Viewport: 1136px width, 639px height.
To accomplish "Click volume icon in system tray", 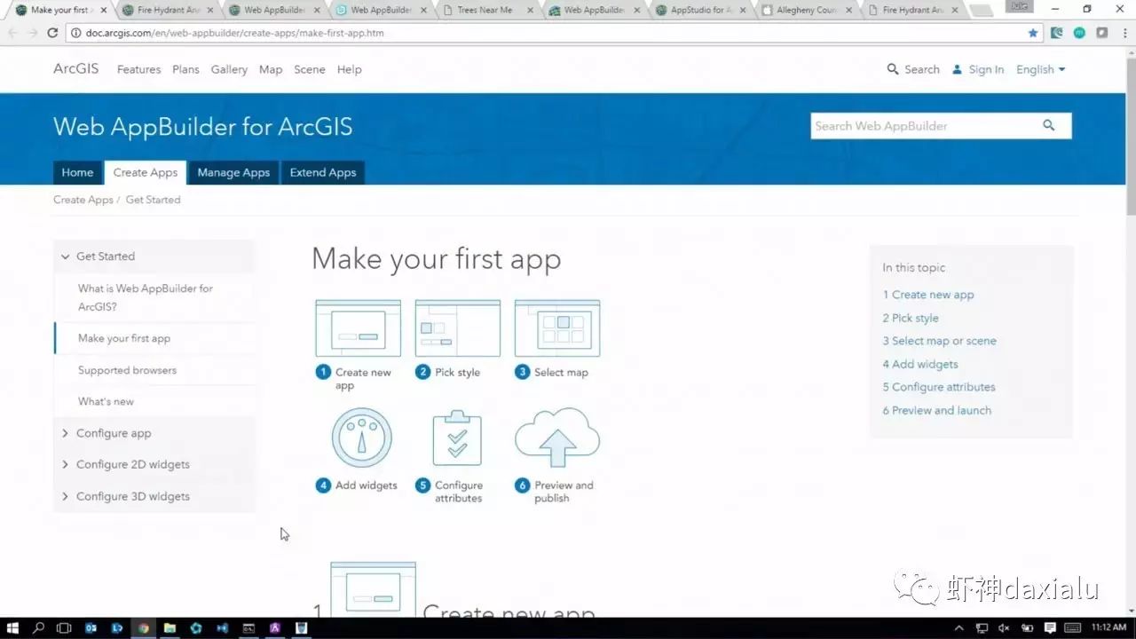I will [1005, 628].
